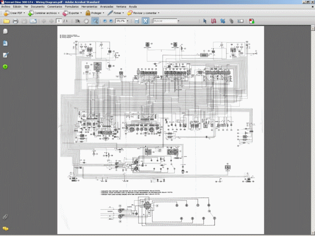Open the Buscar search options arrow
315x236 pixels.
click(x=179, y=21)
